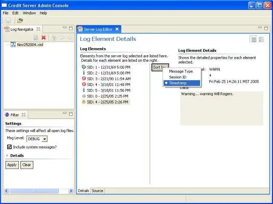273x204 pixels.
Task: Select the Filter tab
Action: click(15, 115)
